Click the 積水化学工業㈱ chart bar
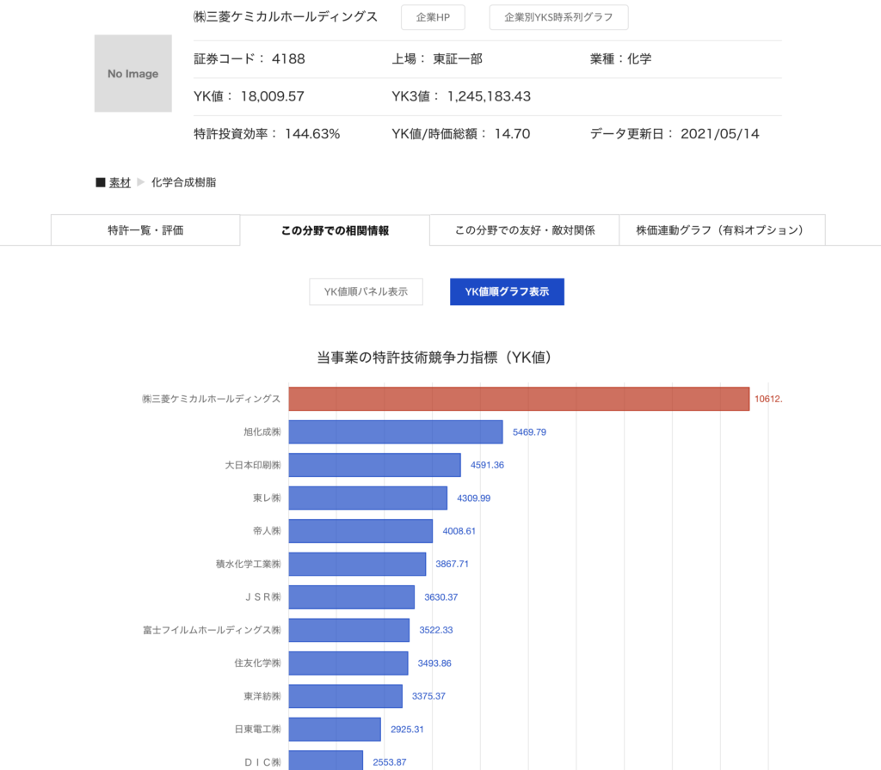The width and height of the screenshot is (881, 770). pos(357,564)
